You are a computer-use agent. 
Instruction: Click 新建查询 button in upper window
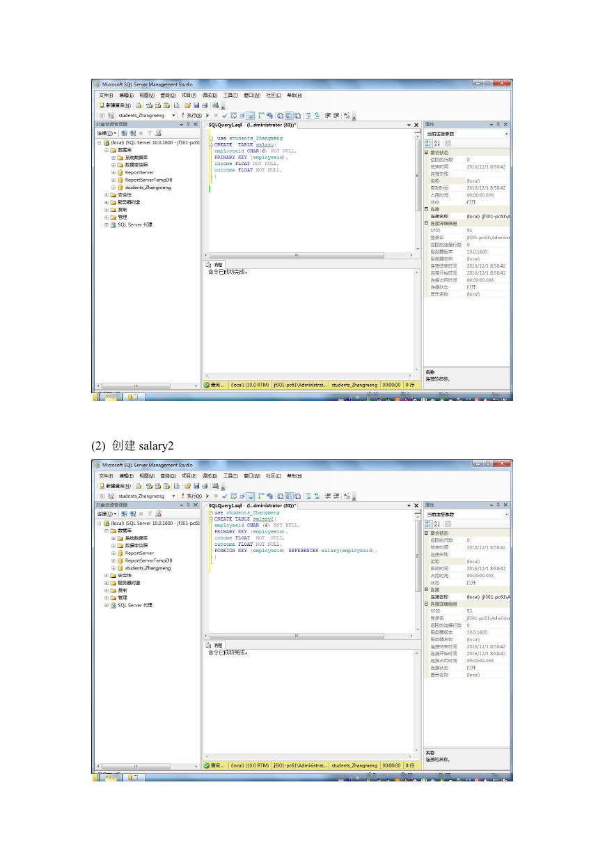pos(116,105)
